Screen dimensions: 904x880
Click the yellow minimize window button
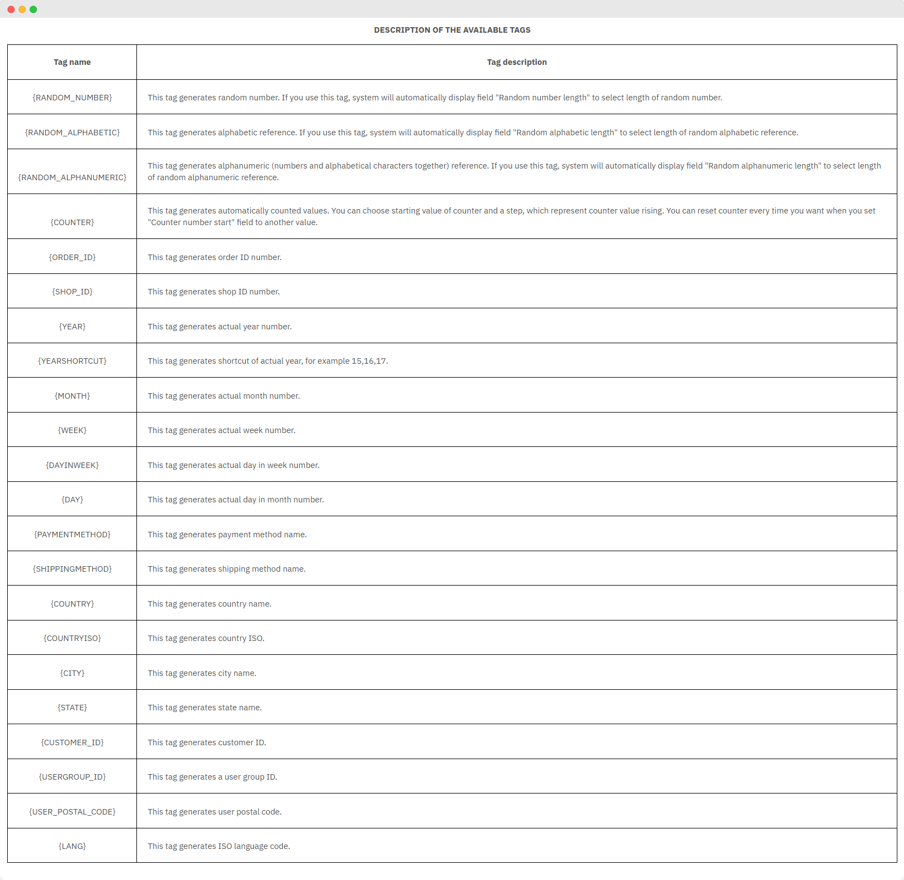[x=22, y=9]
